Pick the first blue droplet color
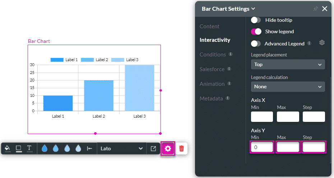This screenshot has width=334, height=178. [x=45, y=148]
